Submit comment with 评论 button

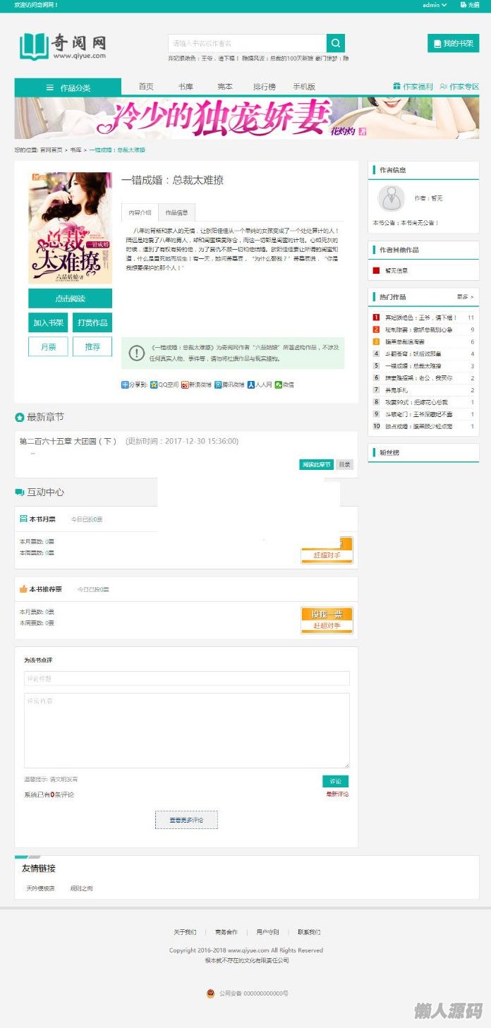point(335,781)
